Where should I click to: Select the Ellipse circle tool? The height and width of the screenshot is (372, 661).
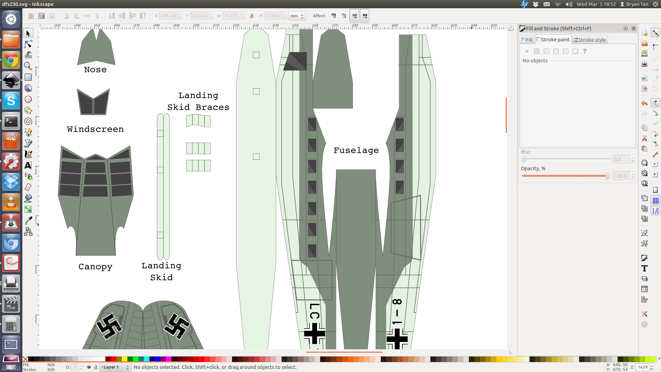[28, 99]
